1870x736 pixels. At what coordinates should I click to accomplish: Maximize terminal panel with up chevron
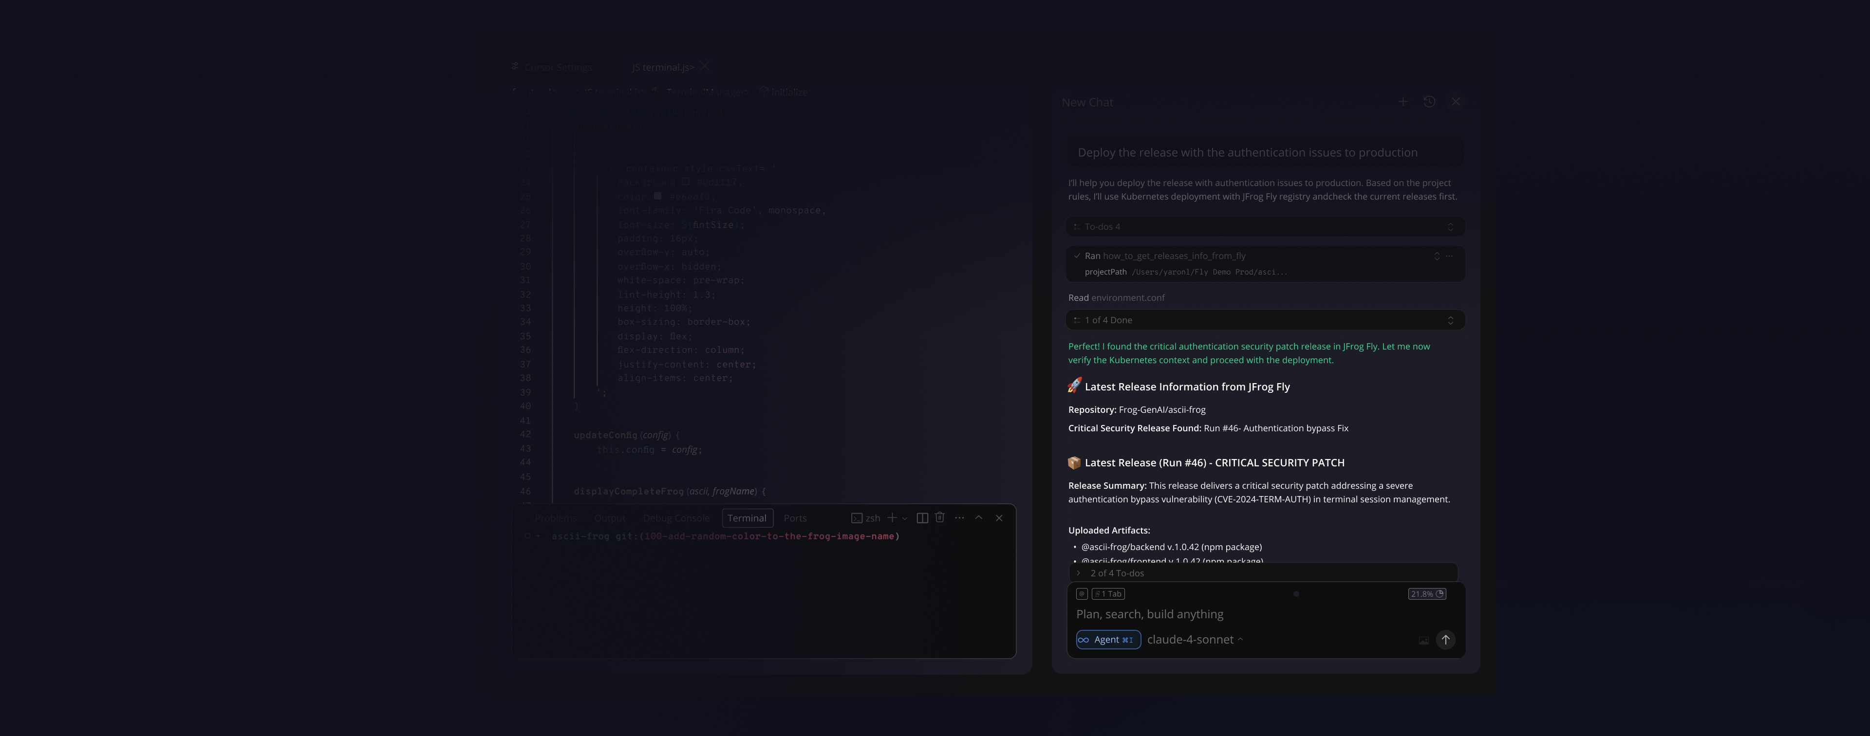(x=978, y=518)
